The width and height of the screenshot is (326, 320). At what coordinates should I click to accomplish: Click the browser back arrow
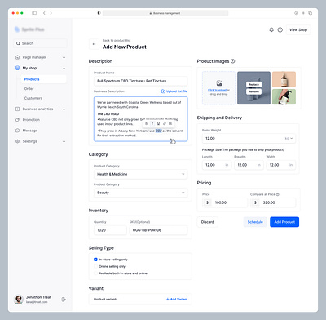pyautogui.click(x=44, y=13)
